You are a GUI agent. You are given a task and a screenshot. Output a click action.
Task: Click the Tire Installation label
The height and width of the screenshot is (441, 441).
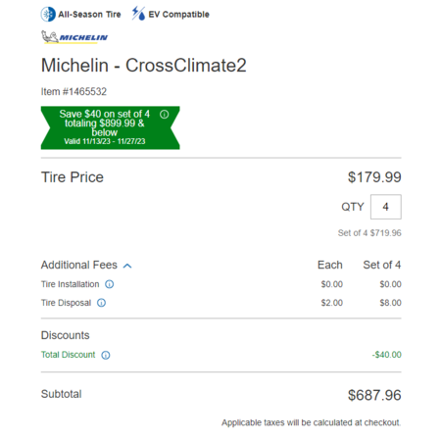(70, 284)
